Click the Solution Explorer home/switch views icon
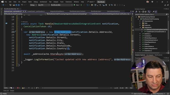Viewport: 170px width, 95px height. tap(136, 12)
